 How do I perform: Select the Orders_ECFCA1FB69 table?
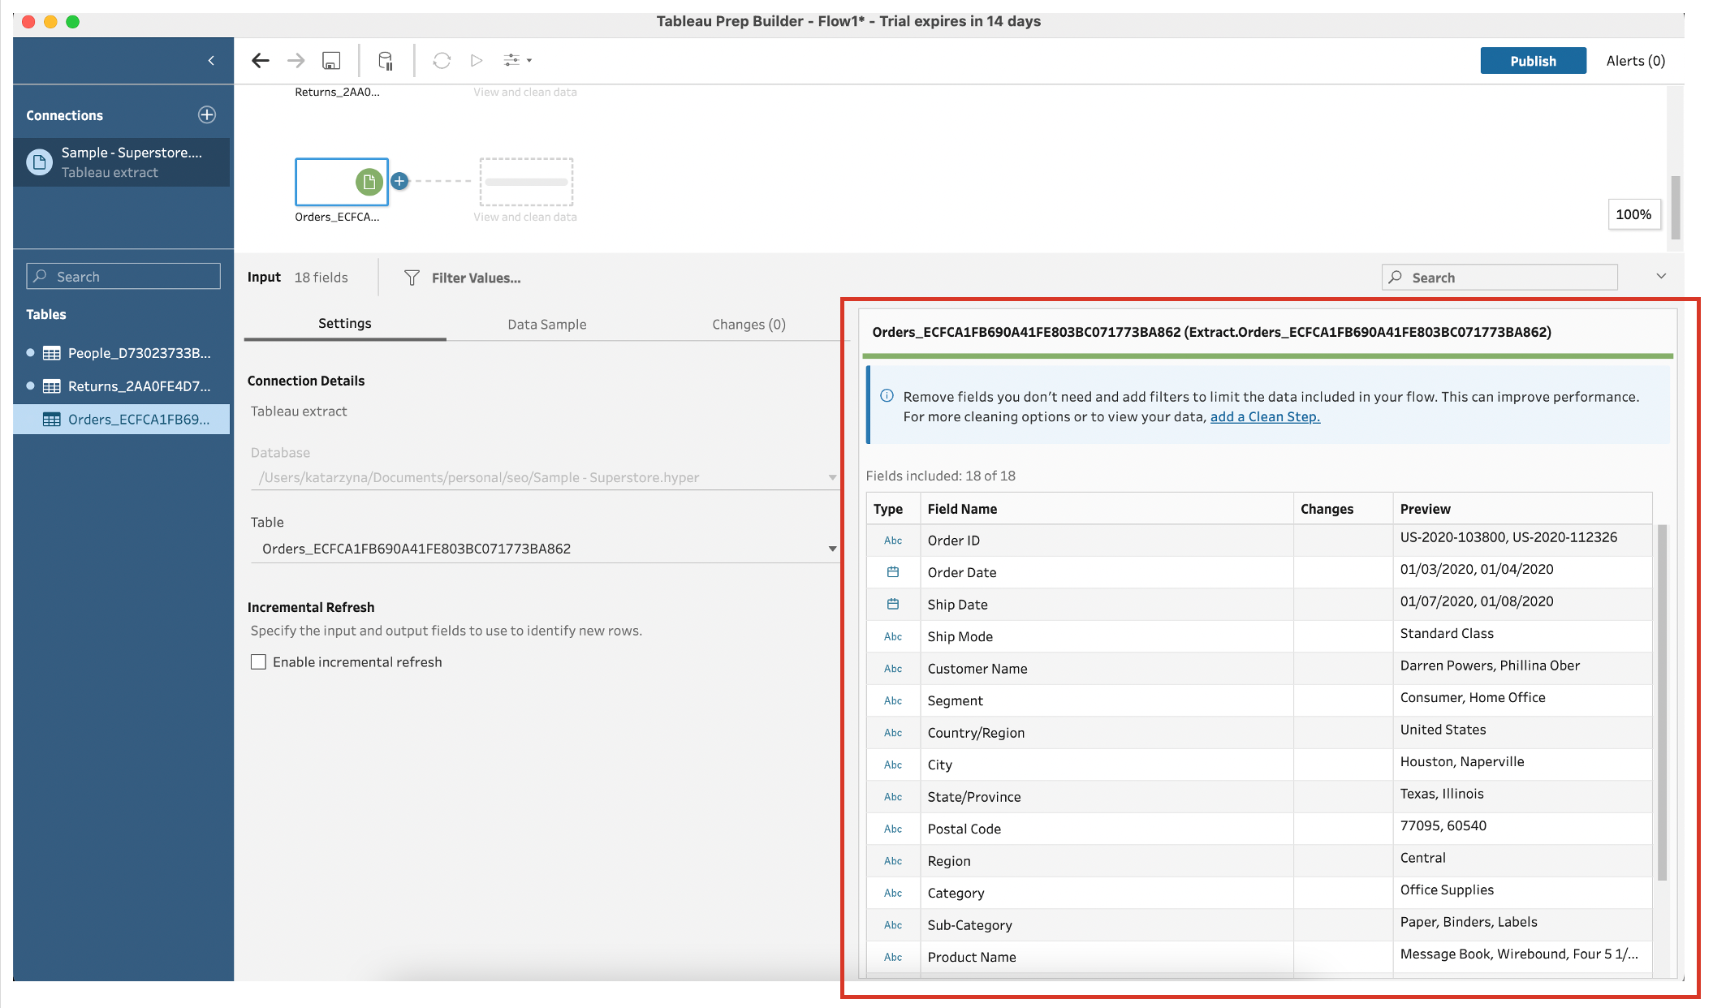click(123, 420)
